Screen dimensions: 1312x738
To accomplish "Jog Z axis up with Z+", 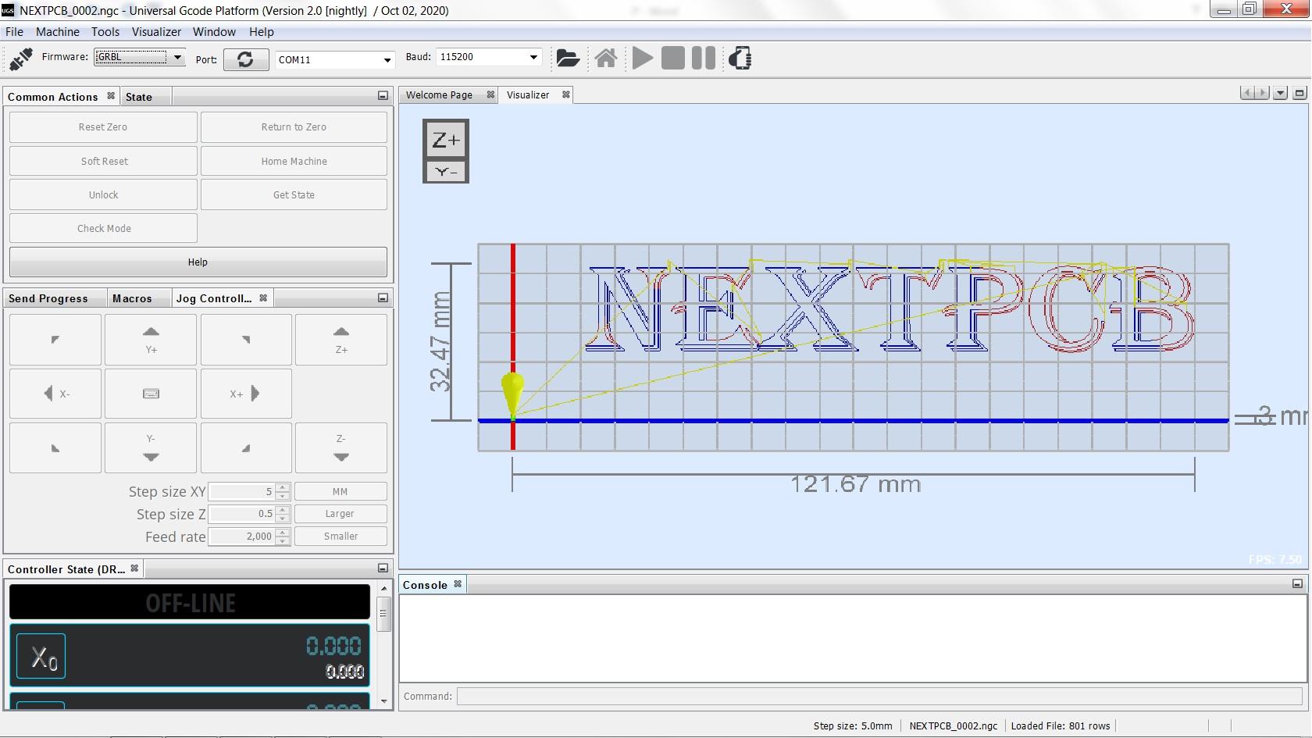I will (x=340, y=340).
